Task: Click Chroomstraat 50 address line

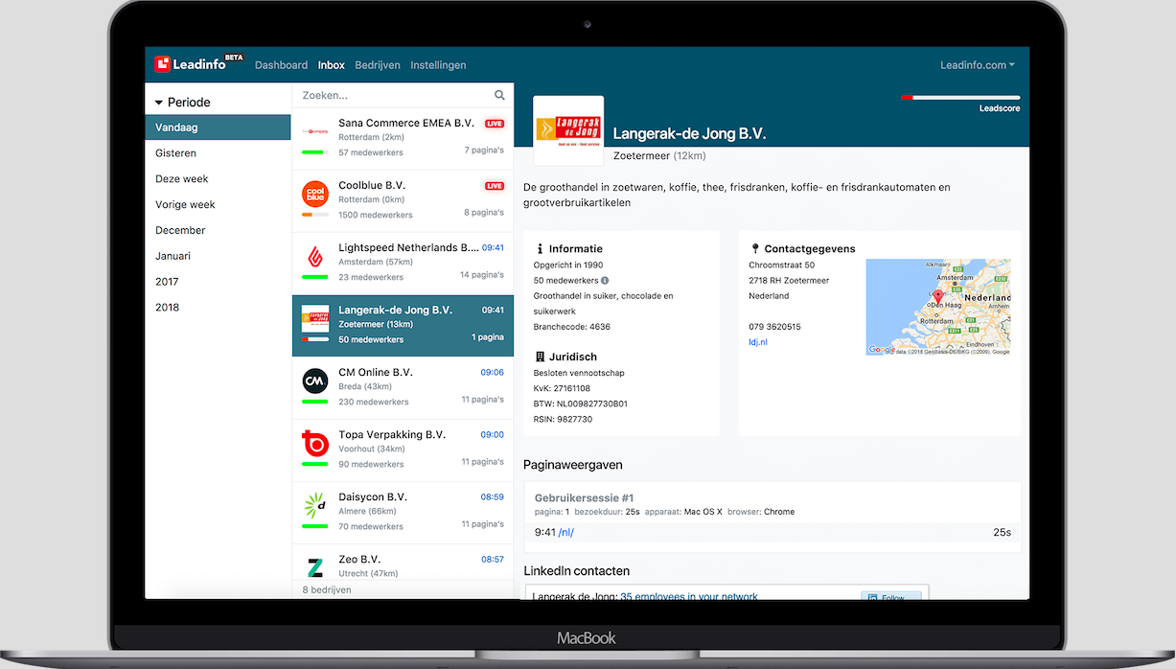Action: click(782, 265)
